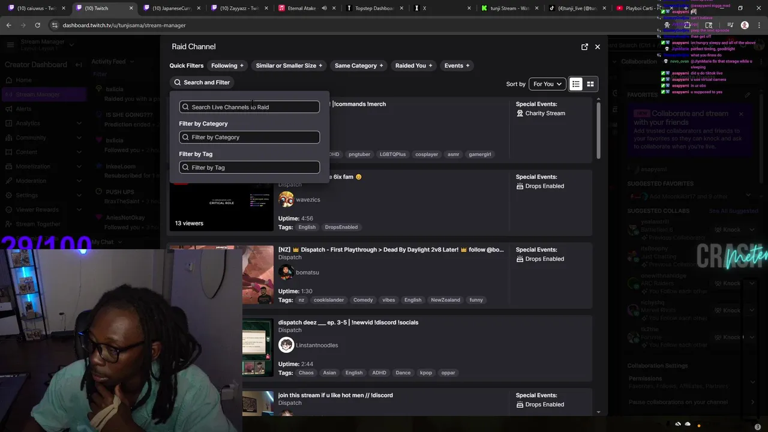Click the gamergirl tag
Viewport: 768px width, 432px height.
pyautogui.click(x=480, y=154)
